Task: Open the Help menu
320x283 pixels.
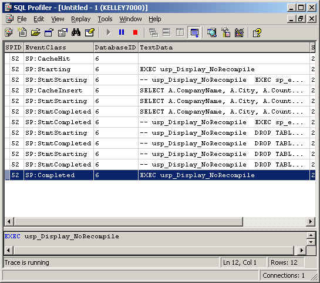Action: (155, 19)
